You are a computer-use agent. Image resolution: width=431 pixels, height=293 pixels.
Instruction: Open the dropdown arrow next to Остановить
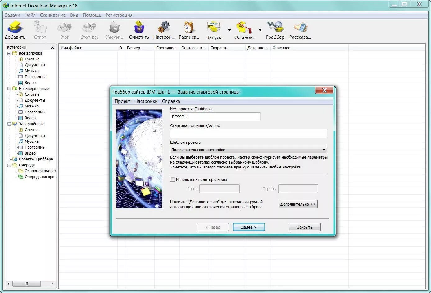[x=260, y=30]
